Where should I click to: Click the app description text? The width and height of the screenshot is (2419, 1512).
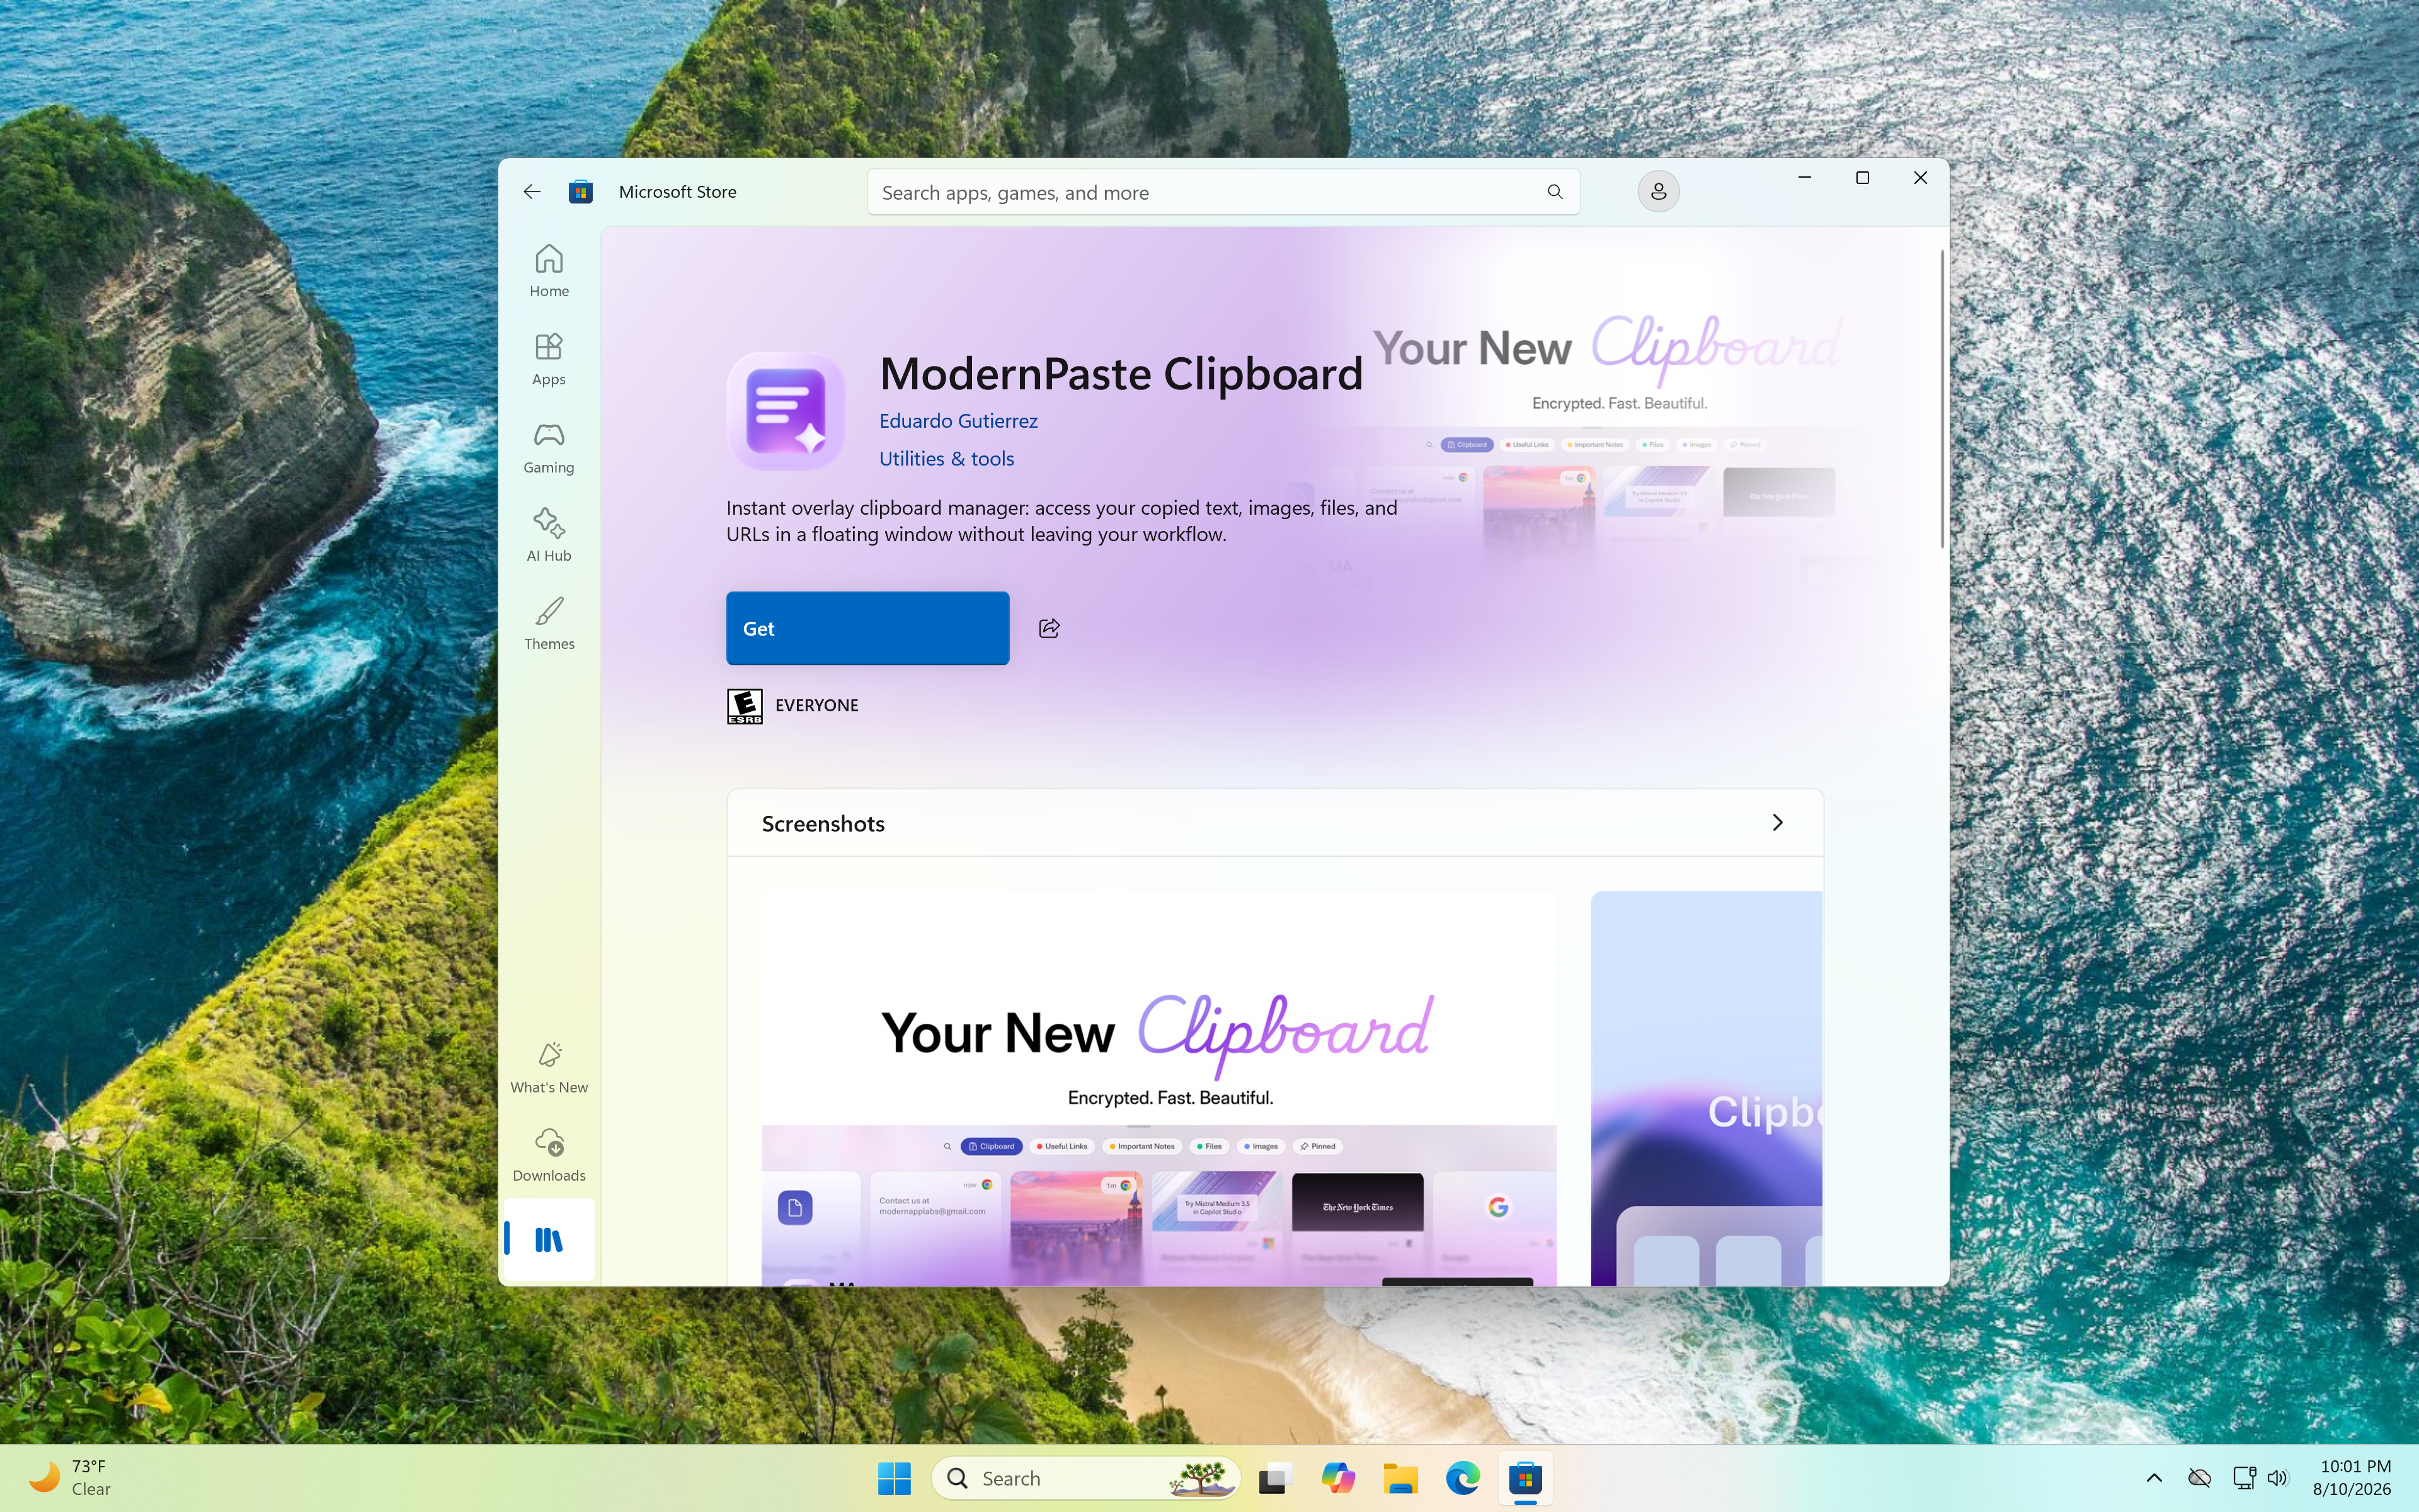point(1061,521)
